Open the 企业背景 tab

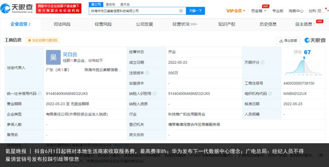(21, 24)
